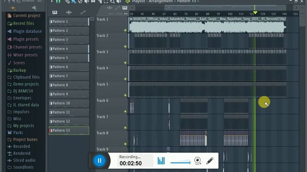Select Pattern 12 in the picker
The image size is (307, 172).
[x=69, y=121]
